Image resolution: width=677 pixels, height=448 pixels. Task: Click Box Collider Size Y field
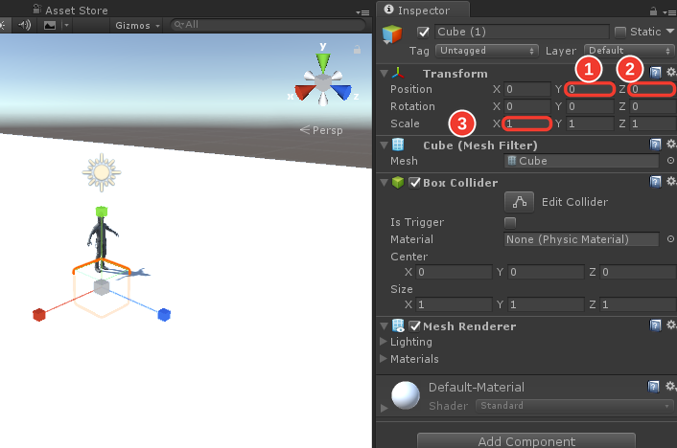pyautogui.click(x=546, y=304)
